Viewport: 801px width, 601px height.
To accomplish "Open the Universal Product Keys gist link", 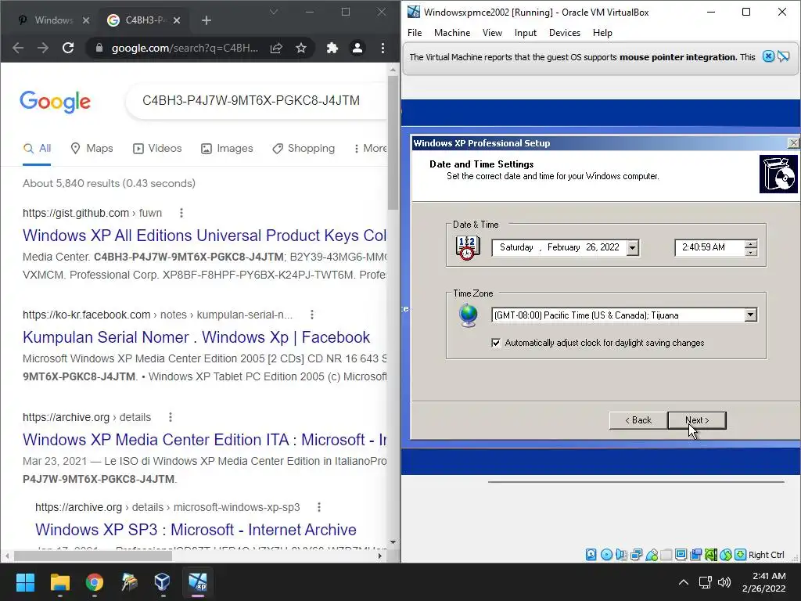I will point(204,235).
